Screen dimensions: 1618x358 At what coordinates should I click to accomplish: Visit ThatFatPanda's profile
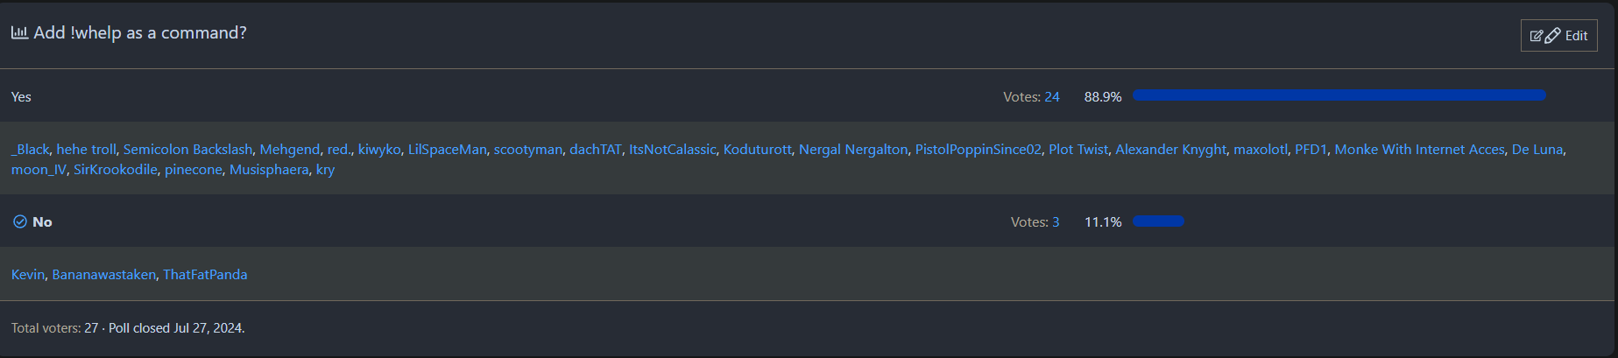(x=205, y=275)
